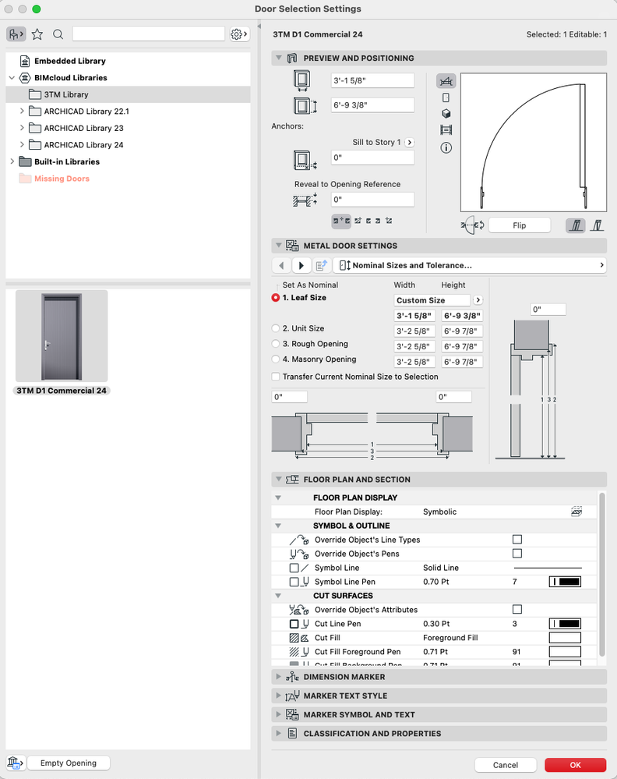Select the Leaf Size radio button
This screenshot has width=617, height=779.
(x=276, y=298)
